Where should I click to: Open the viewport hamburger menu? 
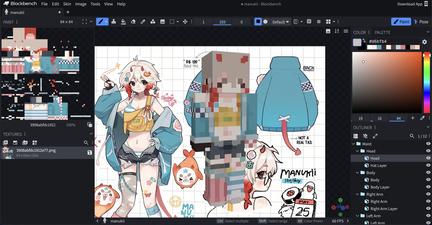tap(346, 31)
